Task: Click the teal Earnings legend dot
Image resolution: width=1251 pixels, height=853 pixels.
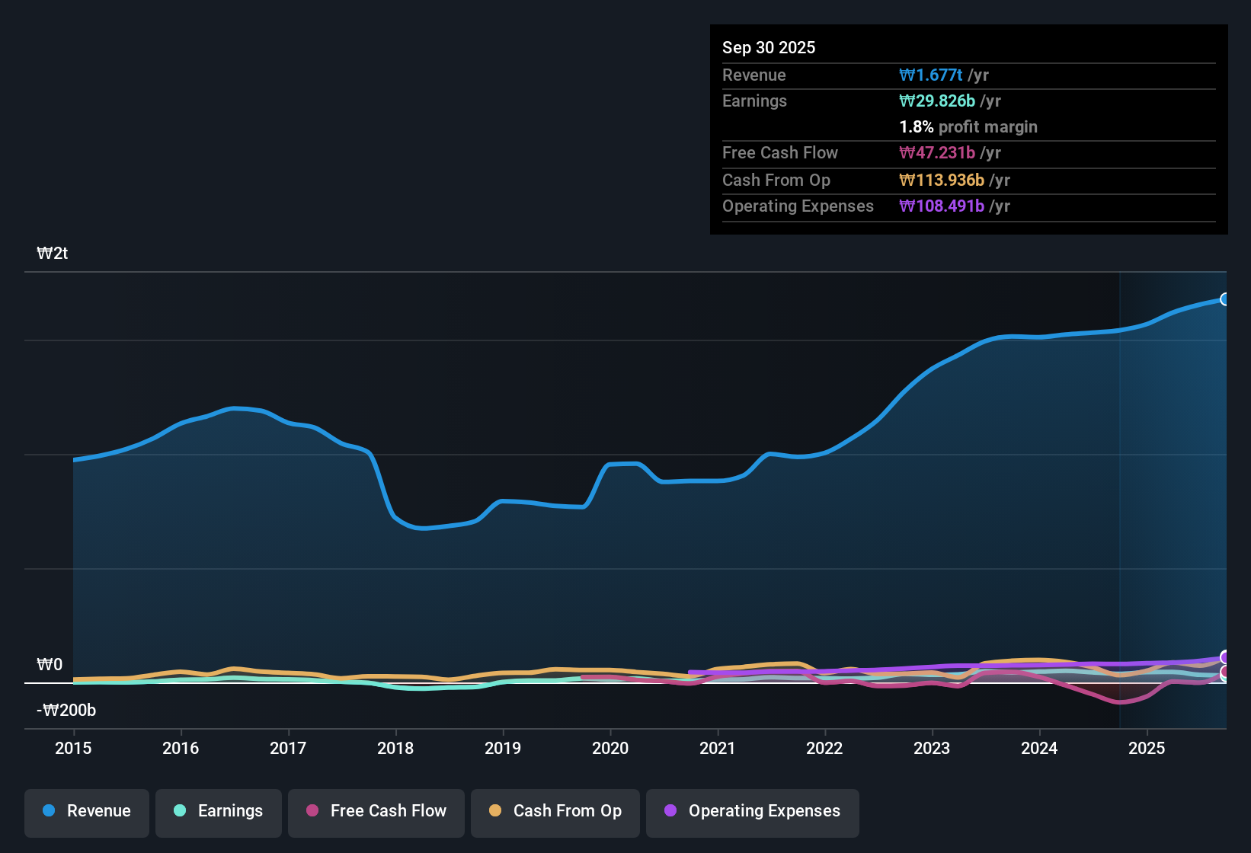Action: [x=180, y=811]
